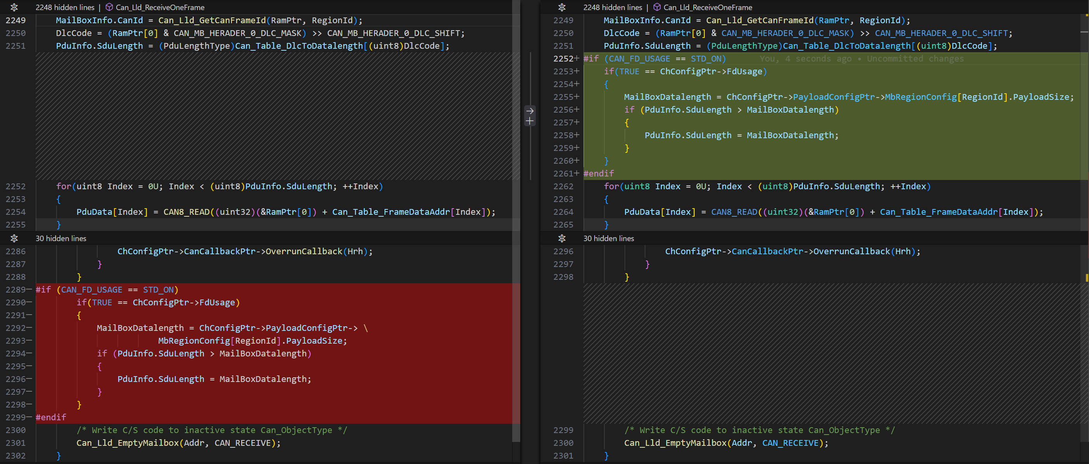The height and width of the screenshot is (464, 1089).
Task: Click 'if(TRUE == ChConfigPtr->FdUsage)' on right line 2253
Action: coord(685,71)
